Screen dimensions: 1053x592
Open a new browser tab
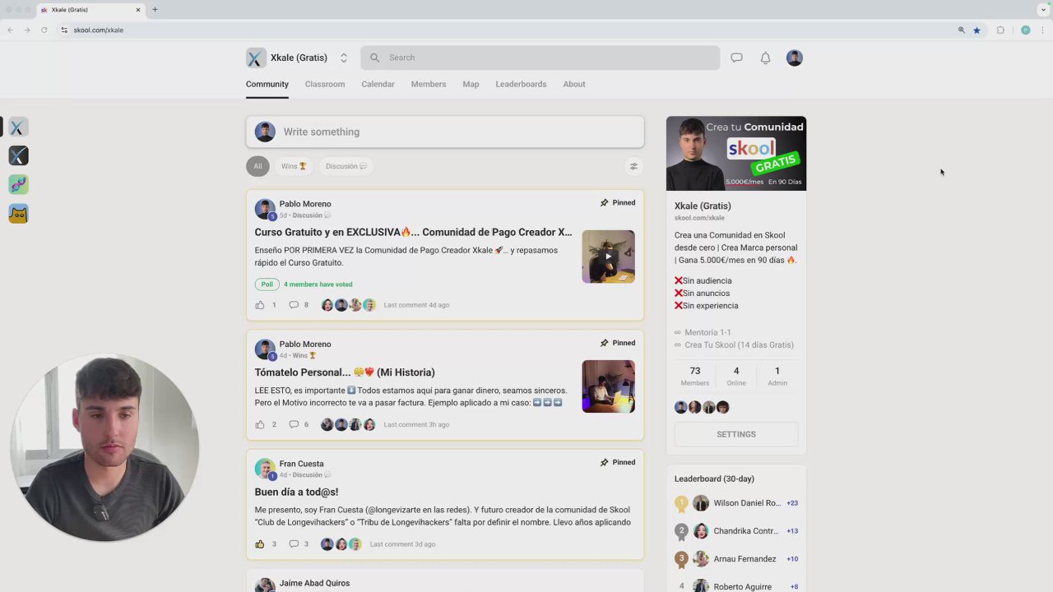[155, 10]
